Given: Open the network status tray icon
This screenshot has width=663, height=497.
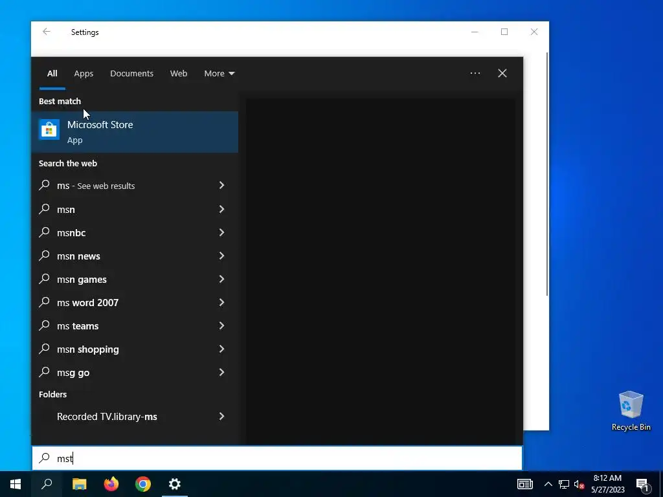Looking at the screenshot, I should (564, 484).
